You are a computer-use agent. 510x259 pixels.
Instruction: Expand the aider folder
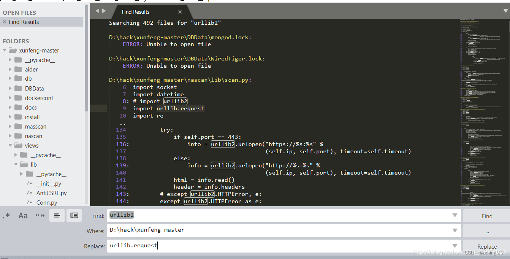pos(10,70)
